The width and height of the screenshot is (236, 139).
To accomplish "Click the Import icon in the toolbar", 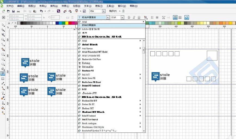I will coord(65,11).
